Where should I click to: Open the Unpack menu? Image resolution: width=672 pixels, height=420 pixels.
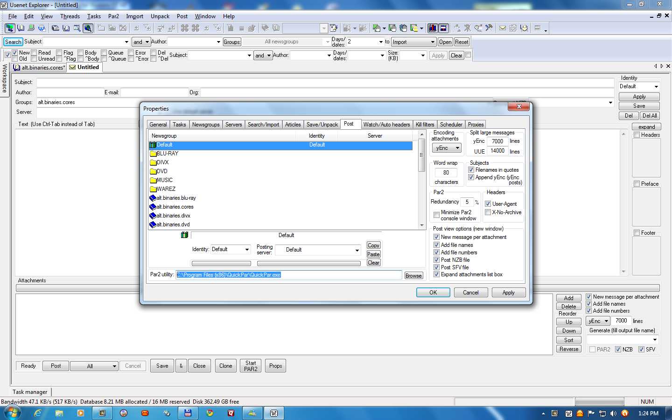point(160,16)
